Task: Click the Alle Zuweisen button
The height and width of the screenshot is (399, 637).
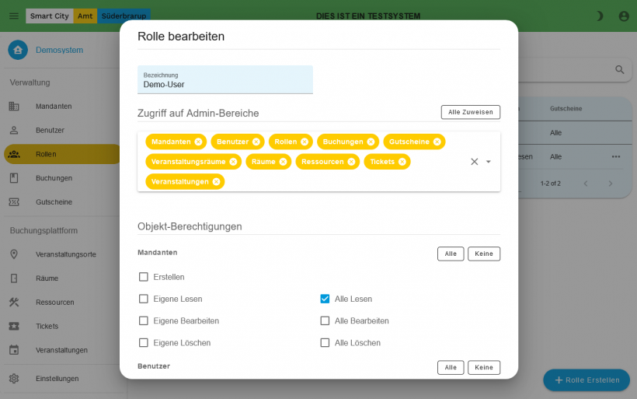Action: [x=470, y=112]
